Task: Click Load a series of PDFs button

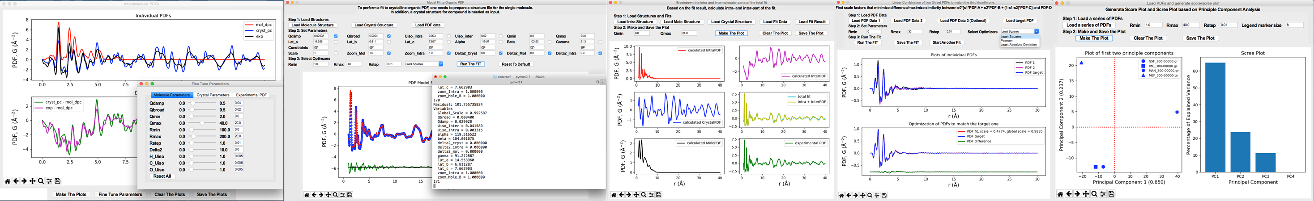Action: 1088,25
